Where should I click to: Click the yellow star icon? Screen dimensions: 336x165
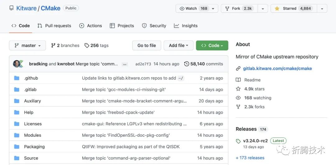(x=277, y=8)
